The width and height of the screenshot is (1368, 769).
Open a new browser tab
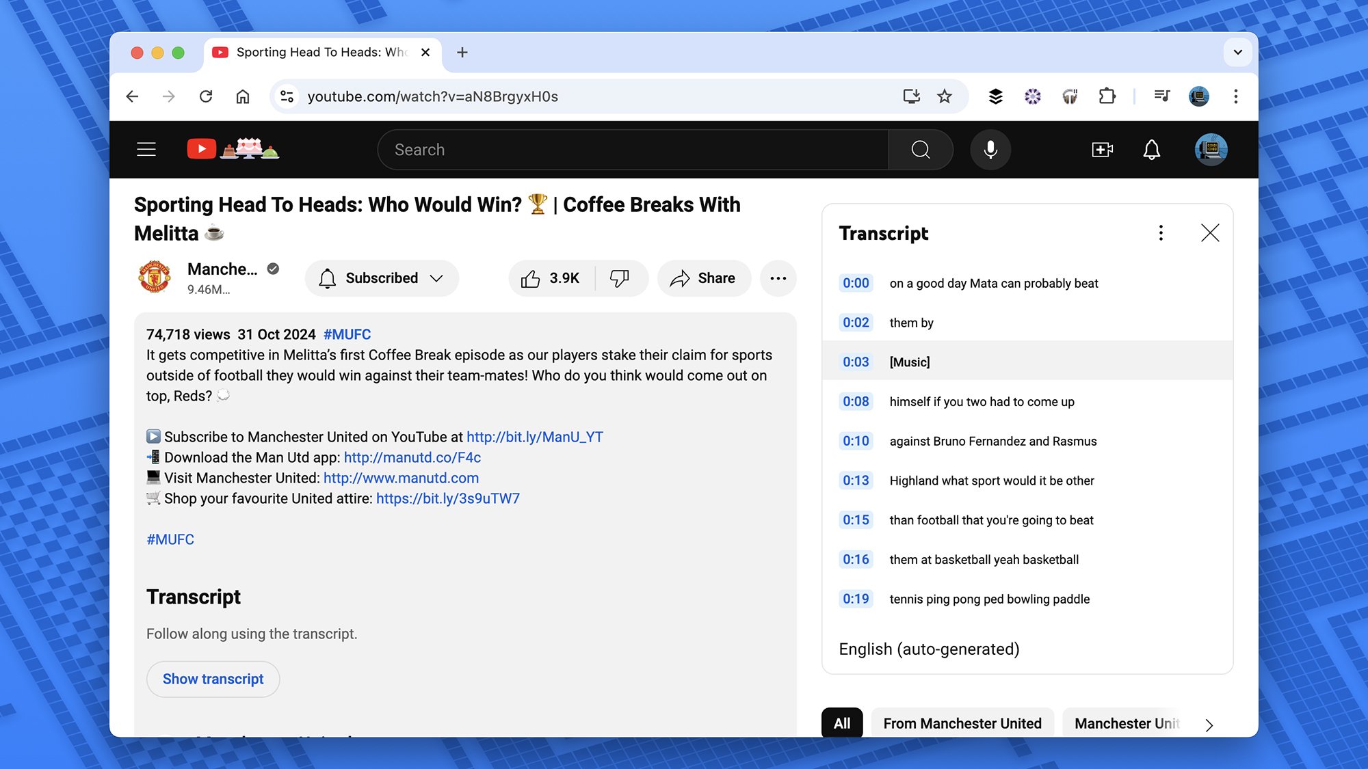click(x=462, y=53)
